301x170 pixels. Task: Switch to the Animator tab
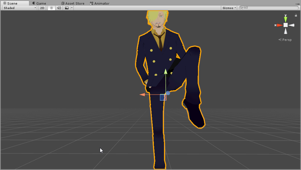tap(100, 3)
